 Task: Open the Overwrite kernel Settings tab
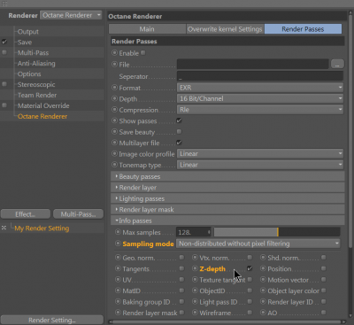click(225, 29)
